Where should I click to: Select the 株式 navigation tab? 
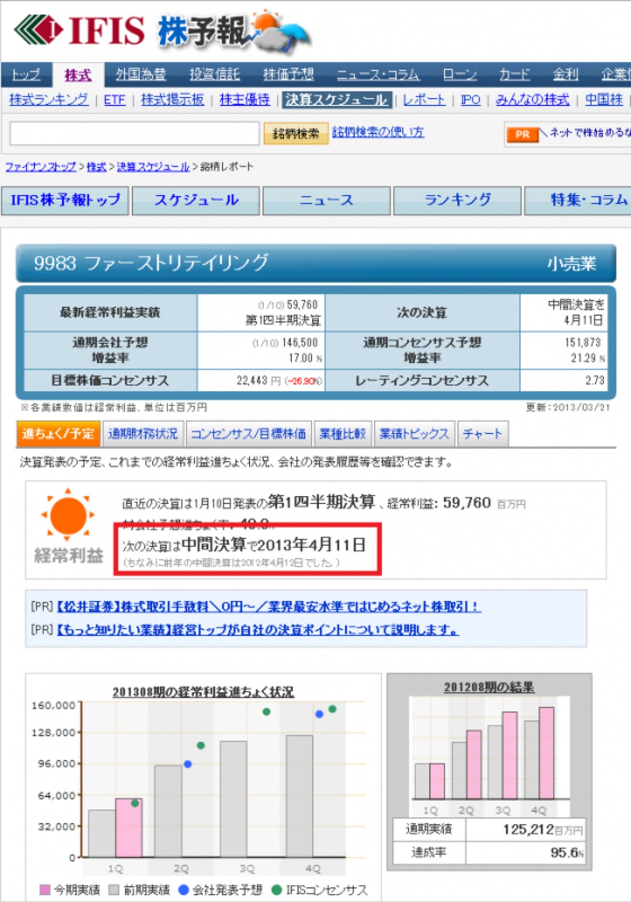[78, 75]
